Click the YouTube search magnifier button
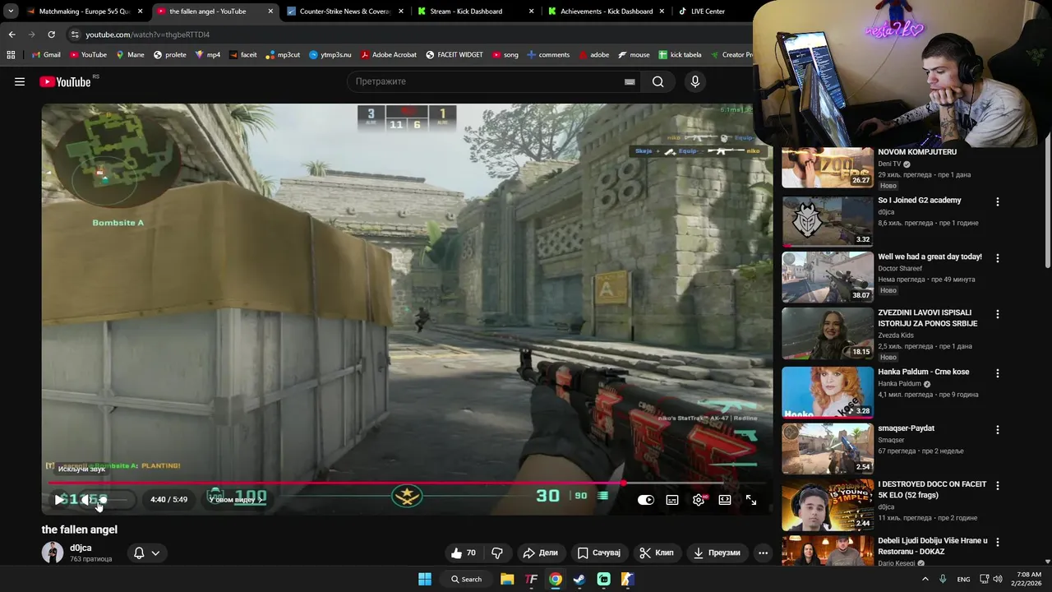The width and height of the screenshot is (1052, 592). (657, 81)
